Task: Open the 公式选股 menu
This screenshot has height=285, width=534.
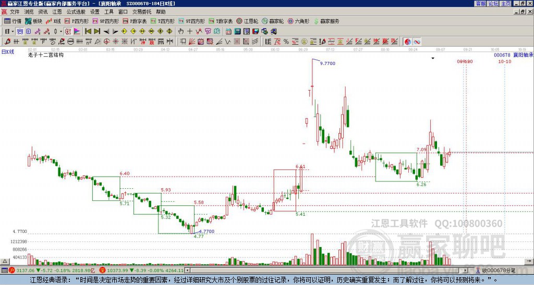Action: 76,12
